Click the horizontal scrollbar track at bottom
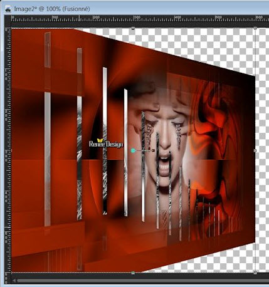Viewport: 269px width, 287px height. click(x=143, y=281)
